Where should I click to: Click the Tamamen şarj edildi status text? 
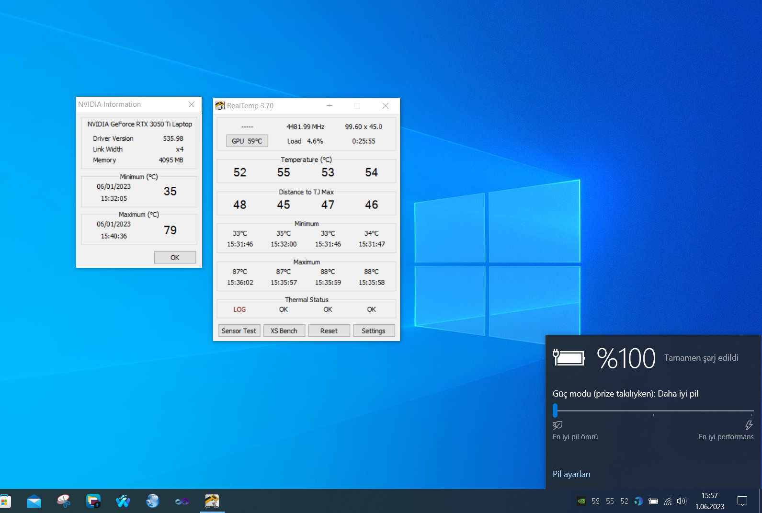click(x=701, y=358)
